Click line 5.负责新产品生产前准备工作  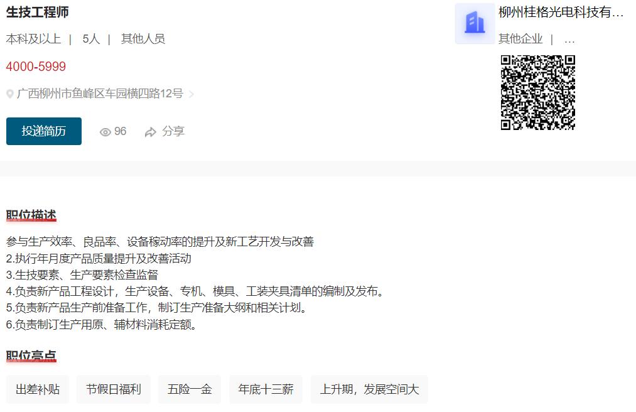point(158,308)
